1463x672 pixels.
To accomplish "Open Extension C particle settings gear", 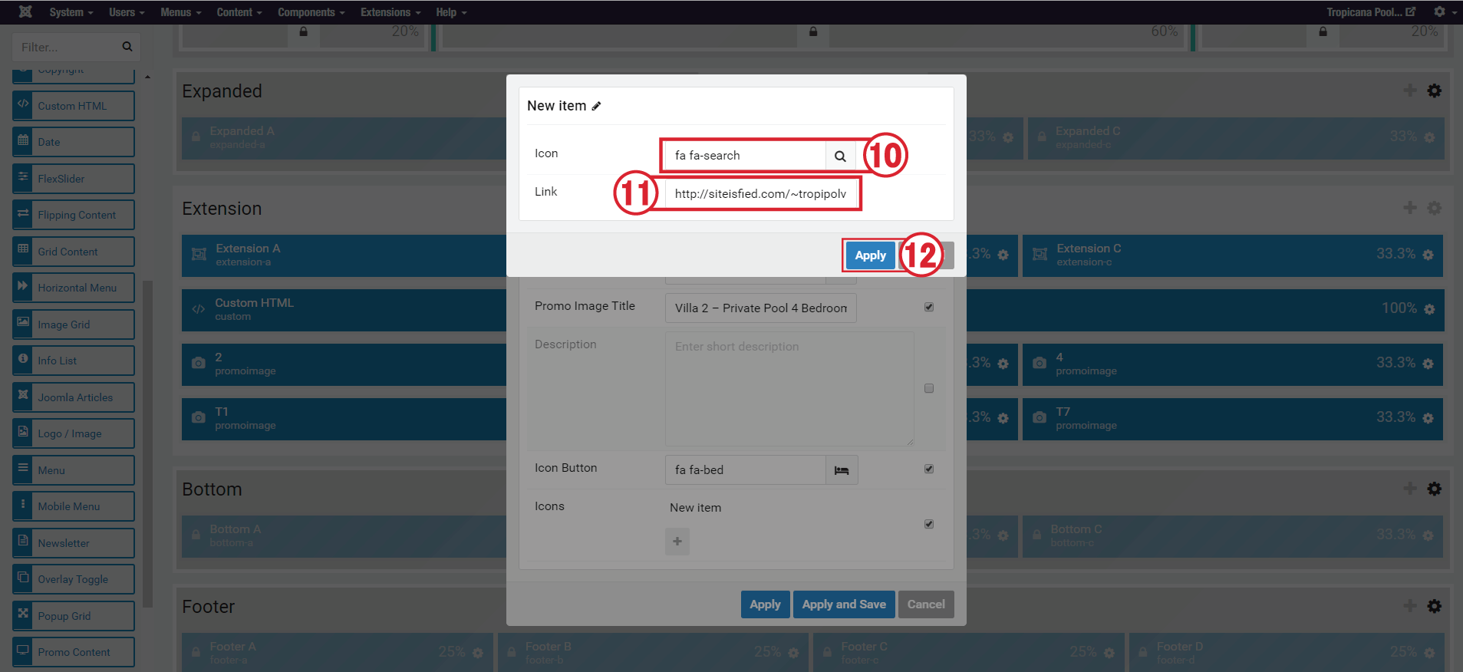I will pos(1428,255).
